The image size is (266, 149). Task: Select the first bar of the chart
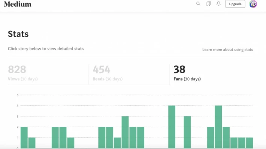click(x=24, y=138)
